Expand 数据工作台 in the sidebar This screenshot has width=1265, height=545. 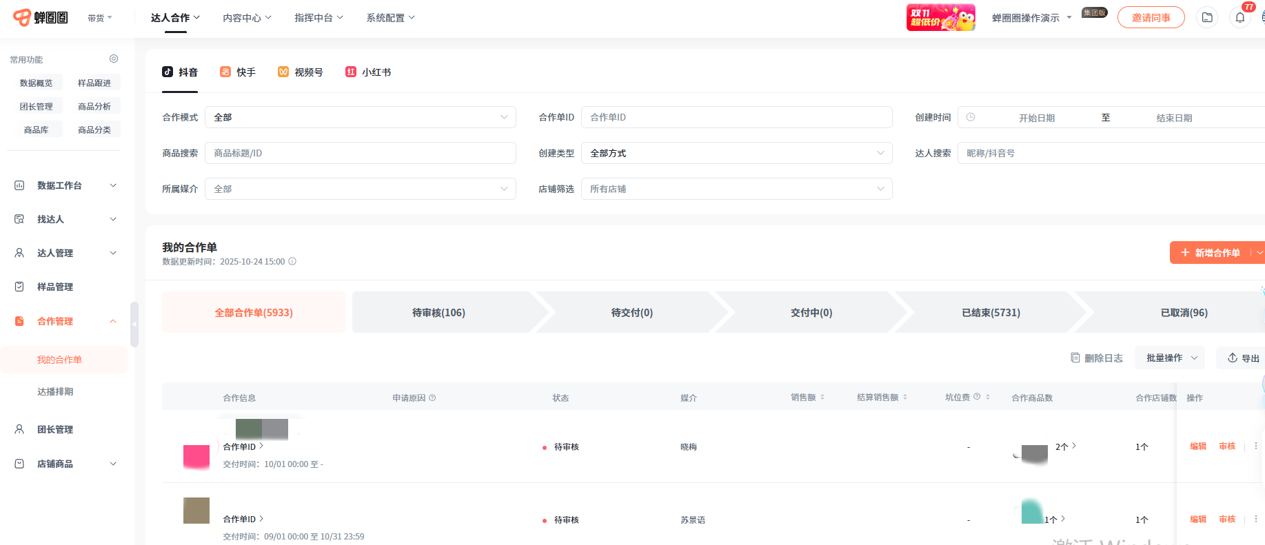65,185
